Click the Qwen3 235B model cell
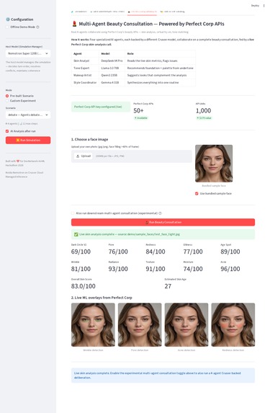The height and width of the screenshot is (413, 270). tap(112, 76)
